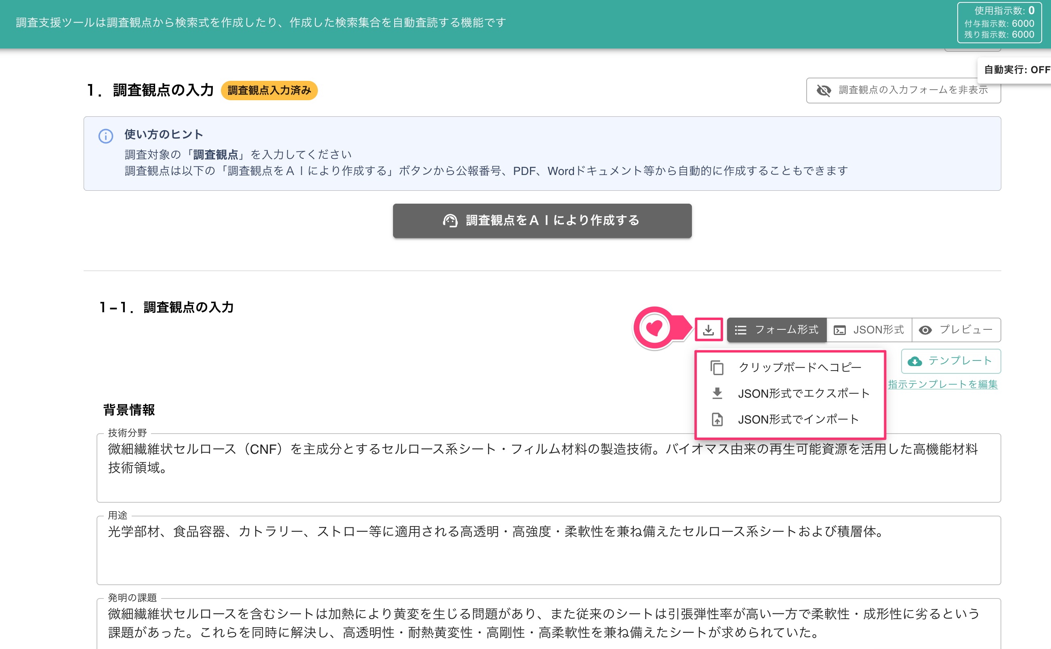Click into the 技術分野 text field
This screenshot has width=1051, height=649.
coord(548,468)
